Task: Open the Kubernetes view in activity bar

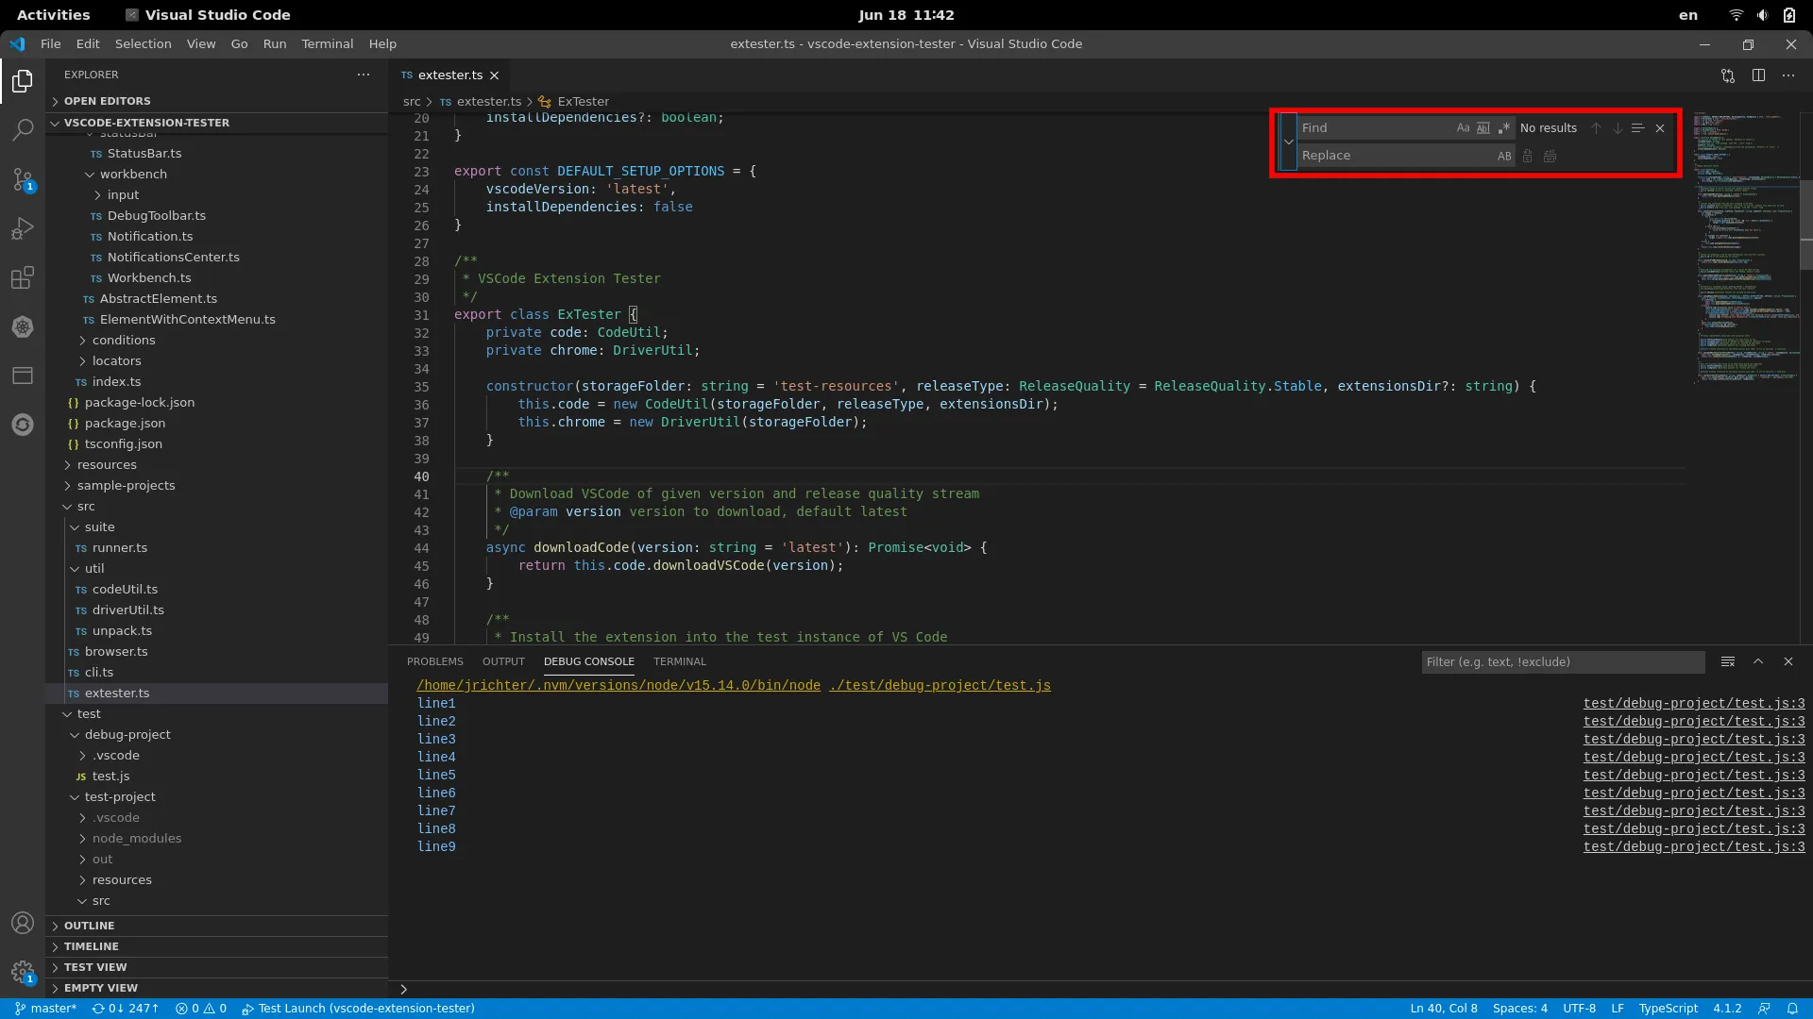Action: [23, 326]
